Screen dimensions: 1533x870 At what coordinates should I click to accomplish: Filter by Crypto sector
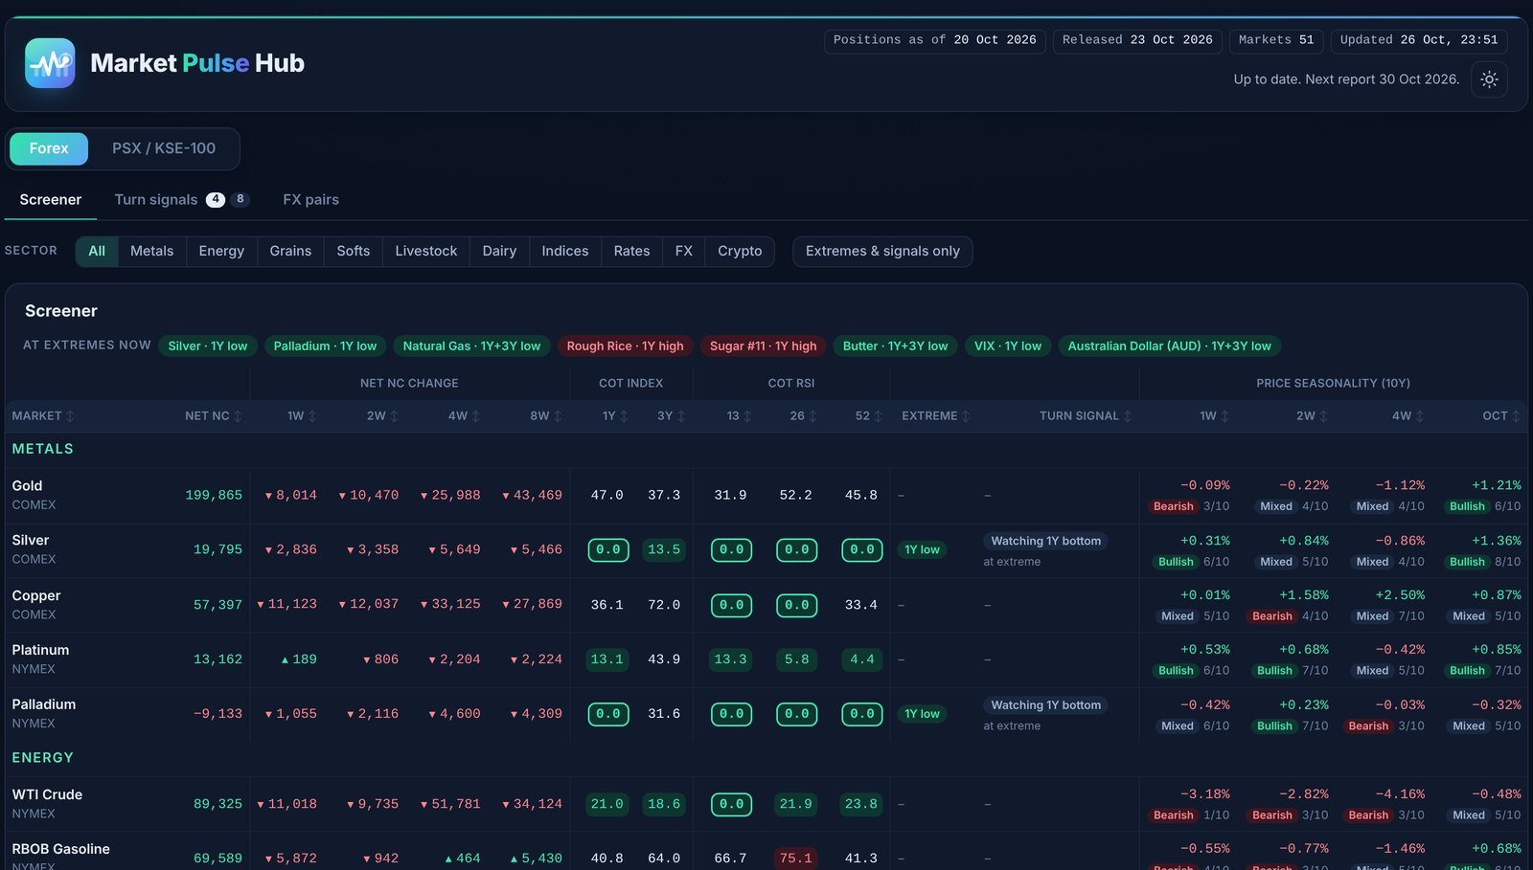click(740, 252)
